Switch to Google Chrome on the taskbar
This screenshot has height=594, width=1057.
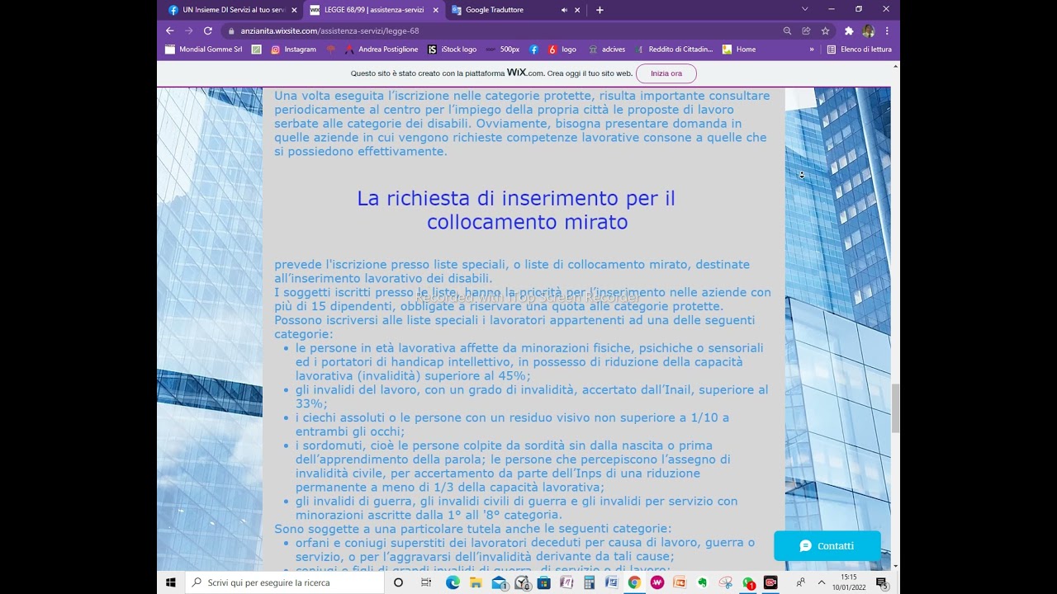[x=634, y=582]
